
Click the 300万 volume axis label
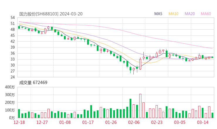click(x=10, y=95)
